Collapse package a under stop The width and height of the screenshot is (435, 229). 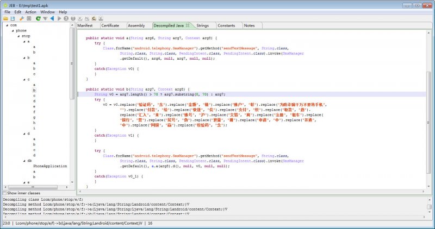[x=24, y=42]
